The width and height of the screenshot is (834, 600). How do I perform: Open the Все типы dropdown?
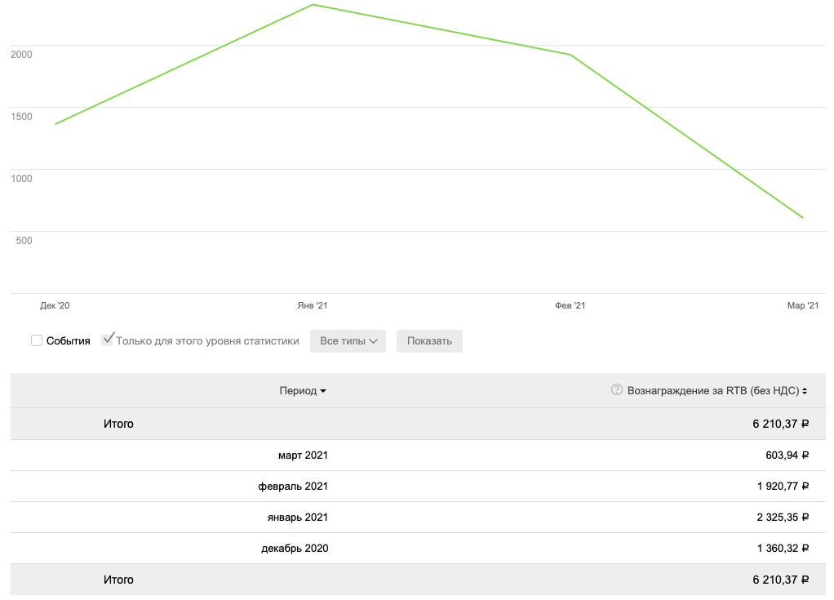[x=348, y=341]
